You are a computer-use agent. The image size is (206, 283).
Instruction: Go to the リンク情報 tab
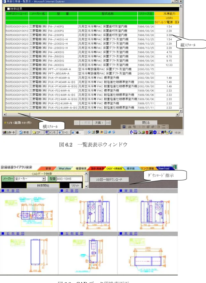[x=147, y=168]
